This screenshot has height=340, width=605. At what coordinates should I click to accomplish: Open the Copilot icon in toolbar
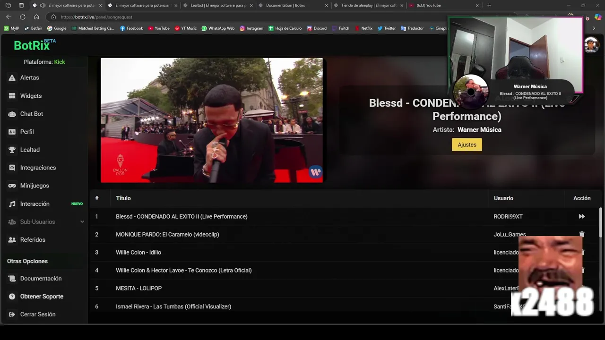click(598, 17)
